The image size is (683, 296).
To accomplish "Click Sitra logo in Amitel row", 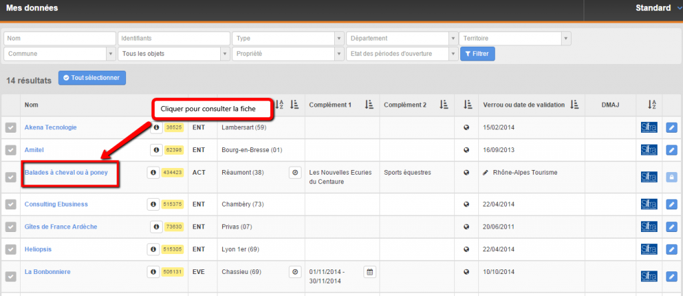I will [648, 150].
